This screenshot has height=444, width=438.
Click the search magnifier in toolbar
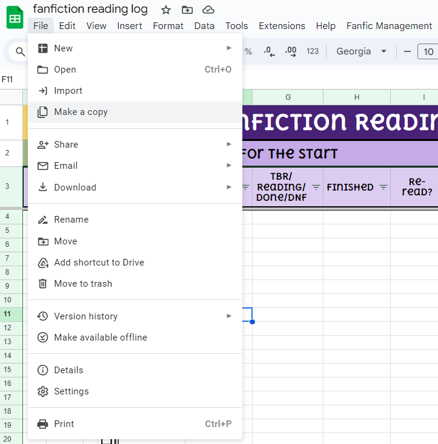(x=20, y=51)
